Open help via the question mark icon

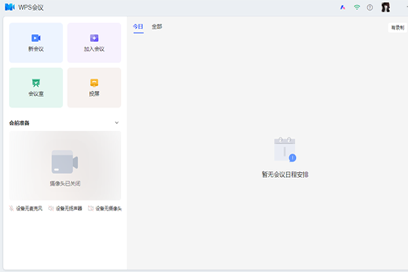pos(370,7)
